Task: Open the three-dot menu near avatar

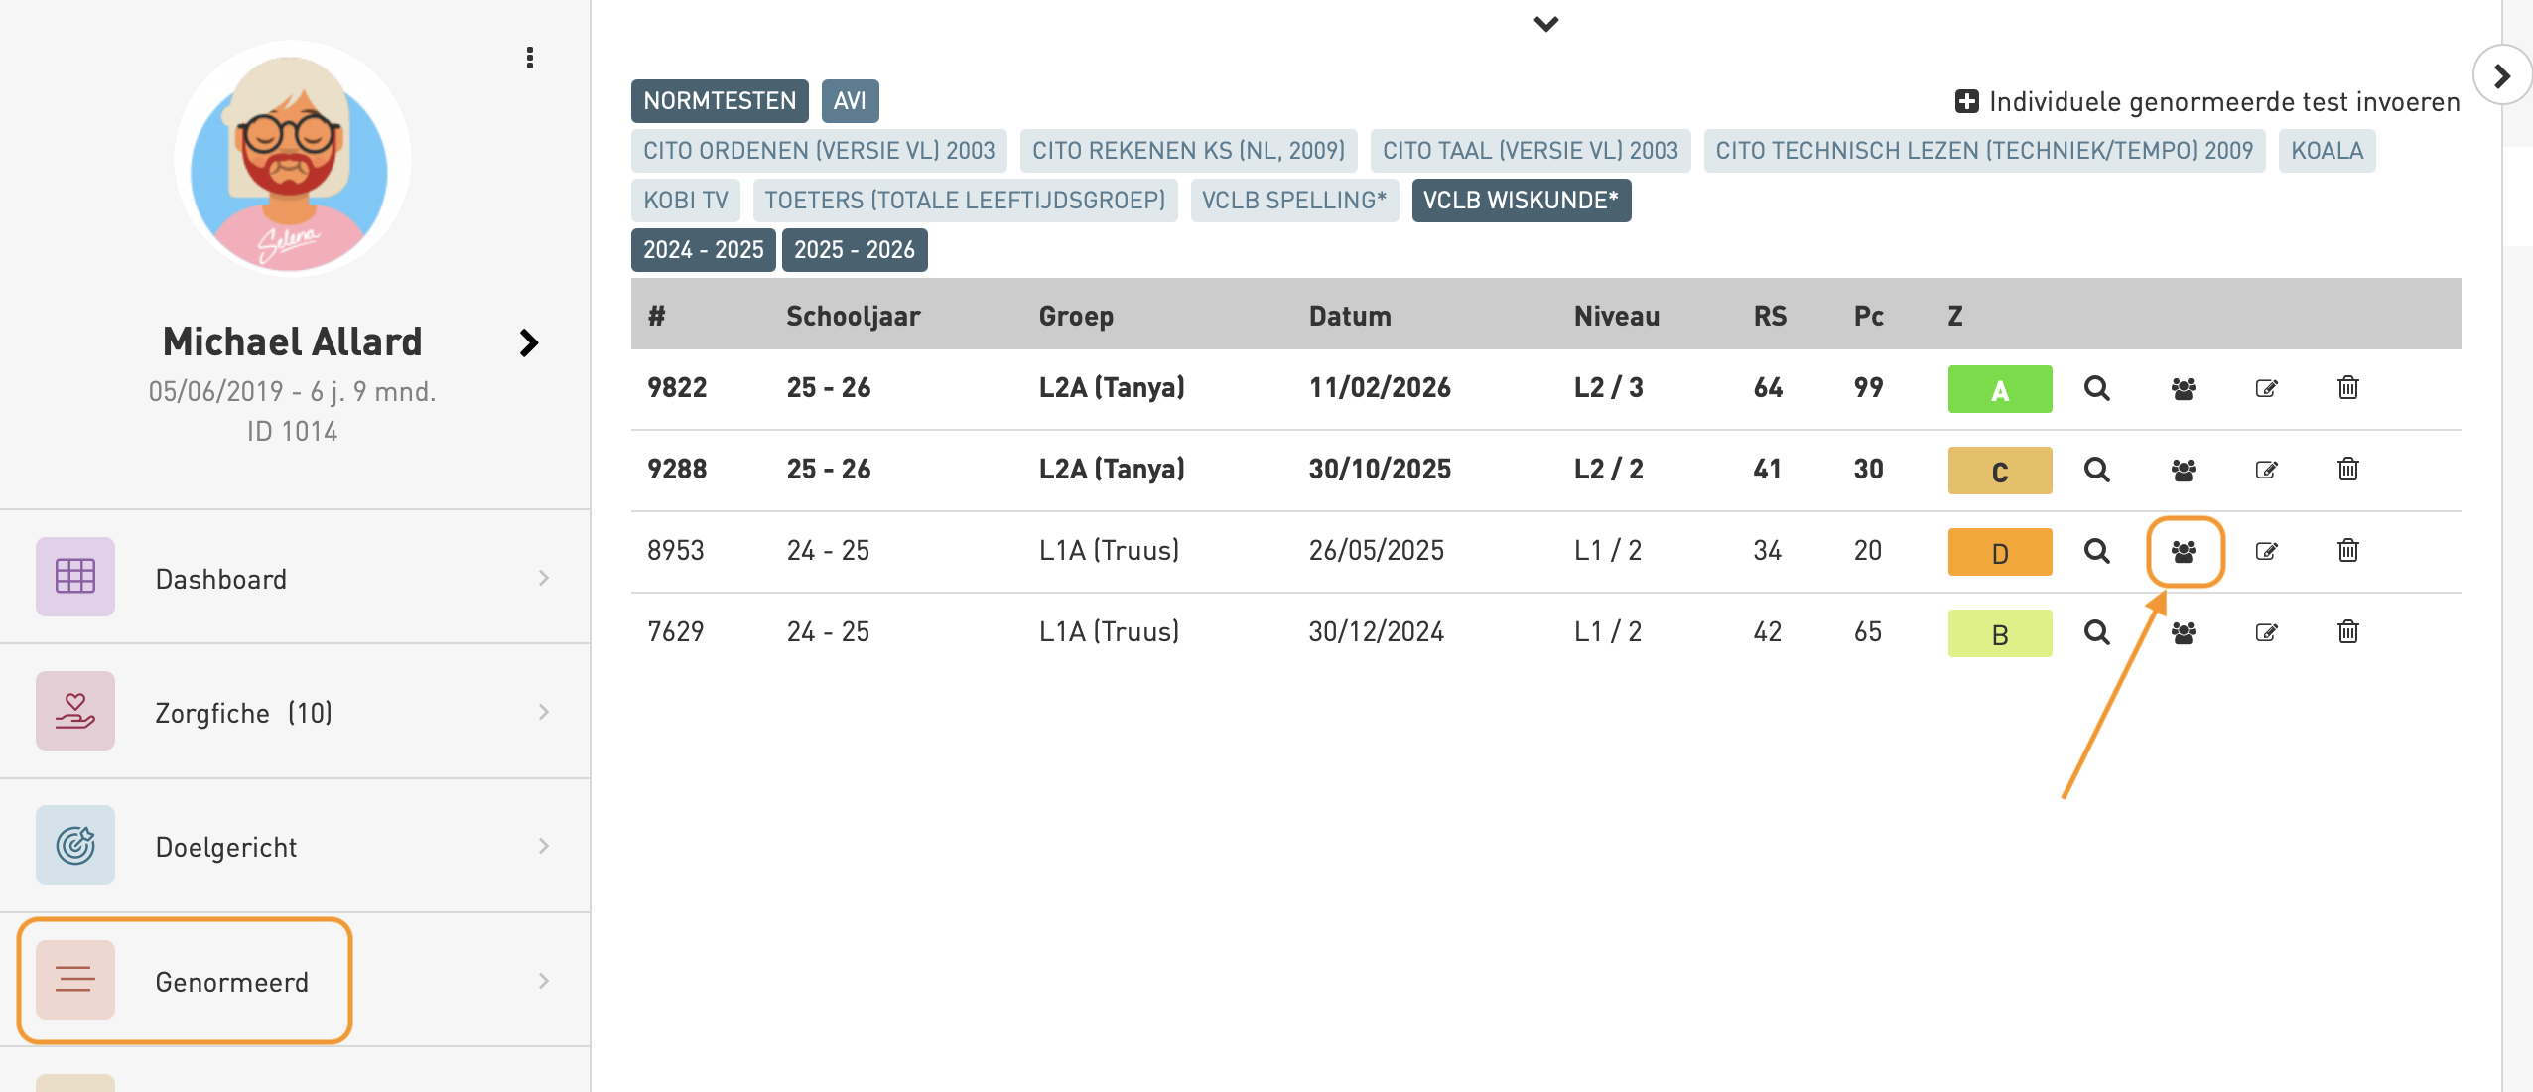Action: pos(530,58)
